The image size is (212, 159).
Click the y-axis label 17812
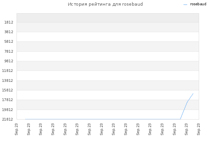[8, 100]
